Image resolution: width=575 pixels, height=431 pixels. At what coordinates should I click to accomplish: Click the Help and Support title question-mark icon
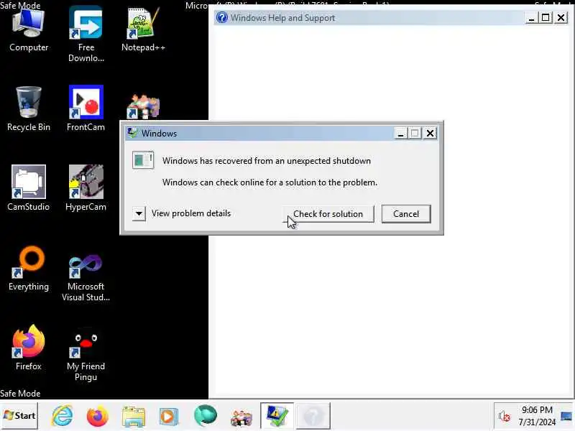222,17
